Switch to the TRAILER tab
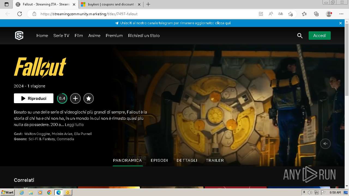Screen dimensions: 349x196 point(215,160)
